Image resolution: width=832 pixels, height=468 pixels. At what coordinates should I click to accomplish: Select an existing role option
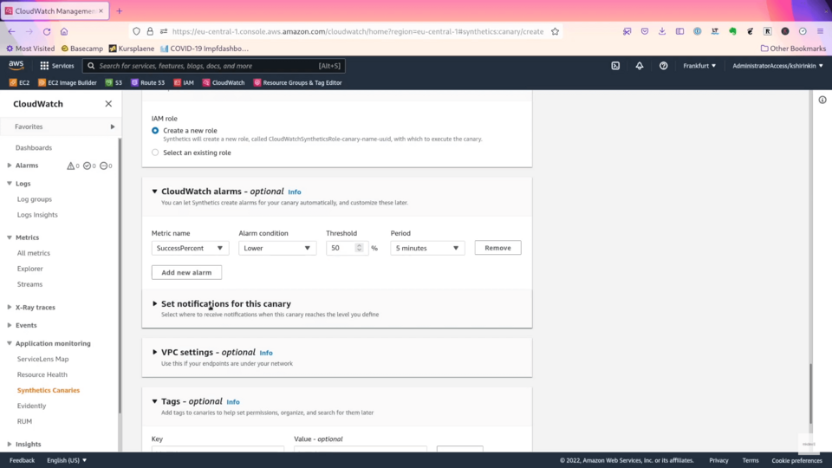pos(155,153)
